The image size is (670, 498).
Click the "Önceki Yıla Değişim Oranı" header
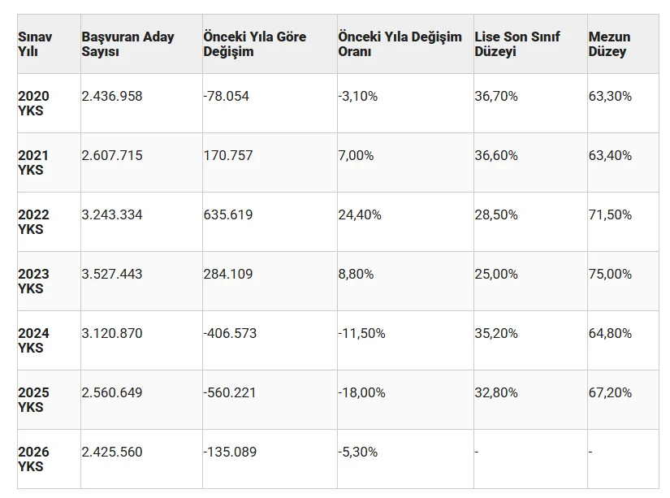coord(400,44)
